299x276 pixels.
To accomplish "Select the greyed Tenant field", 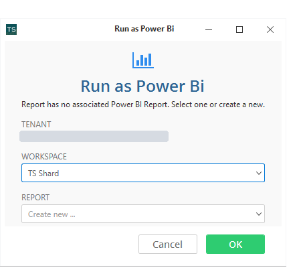I will coord(94,136).
